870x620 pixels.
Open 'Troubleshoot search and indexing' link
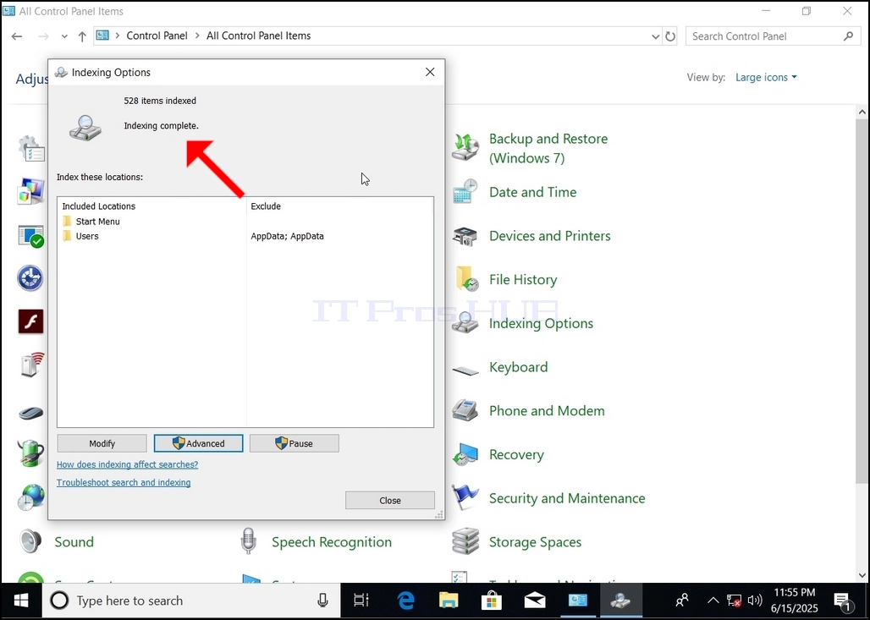pyautogui.click(x=124, y=482)
